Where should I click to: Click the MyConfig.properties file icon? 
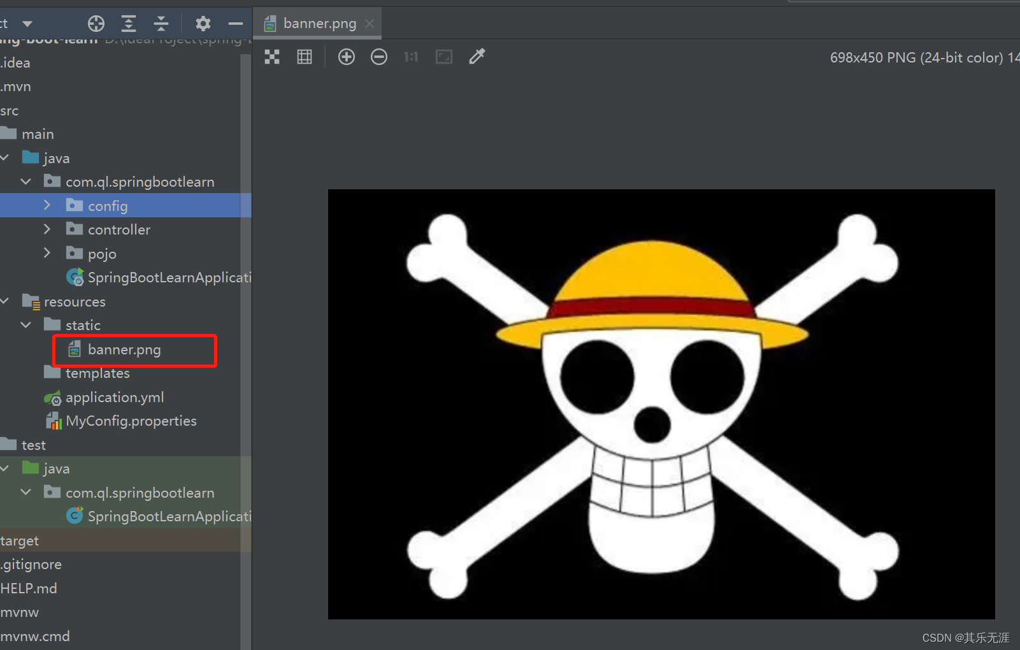point(54,421)
